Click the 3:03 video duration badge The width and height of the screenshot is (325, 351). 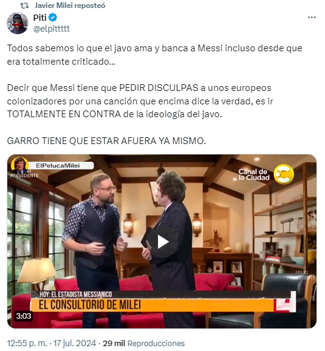coord(24,316)
